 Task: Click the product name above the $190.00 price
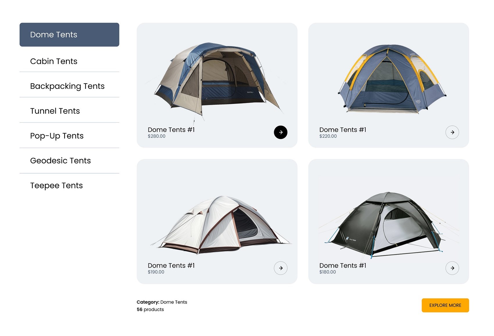coord(171,265)
